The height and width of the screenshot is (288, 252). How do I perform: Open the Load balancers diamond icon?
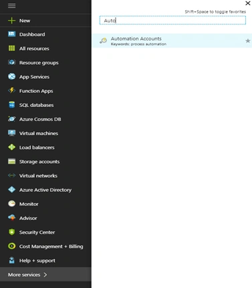[11, 147]
